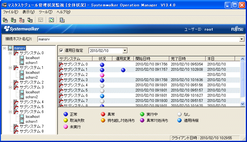247x142 pixels.
Task: Select schsrv1 under サブシステム 0
Action: (x=31, y=63)
